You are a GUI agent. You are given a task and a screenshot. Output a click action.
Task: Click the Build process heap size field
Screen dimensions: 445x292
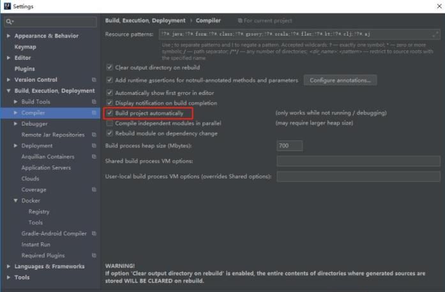point(289,146)
